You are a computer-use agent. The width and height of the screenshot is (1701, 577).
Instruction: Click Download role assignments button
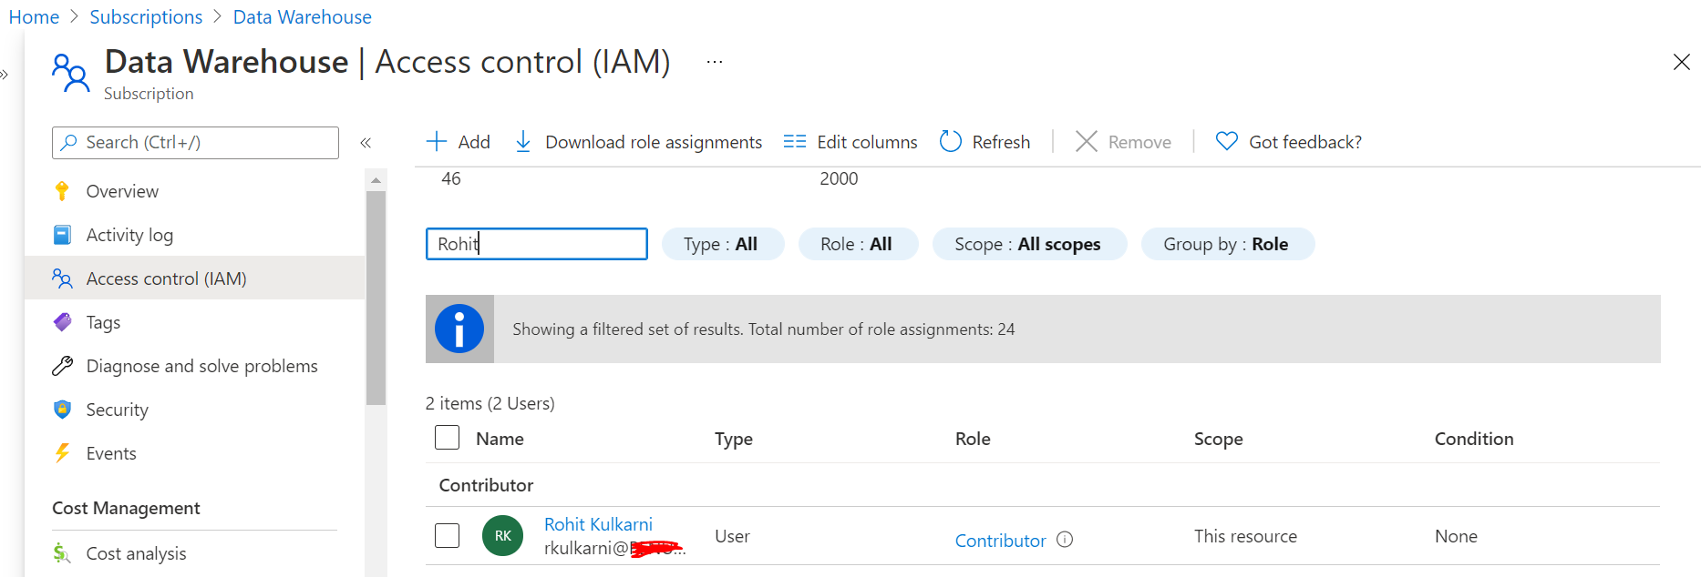tap(638, 142)
